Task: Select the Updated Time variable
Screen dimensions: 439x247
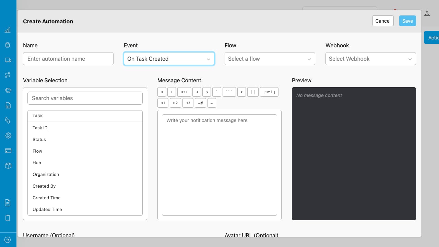Action: [x=85, y=209]
